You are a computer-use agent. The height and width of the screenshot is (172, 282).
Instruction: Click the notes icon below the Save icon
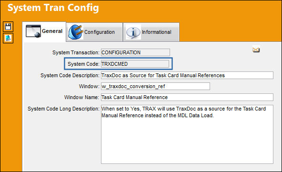coord(8,38)
